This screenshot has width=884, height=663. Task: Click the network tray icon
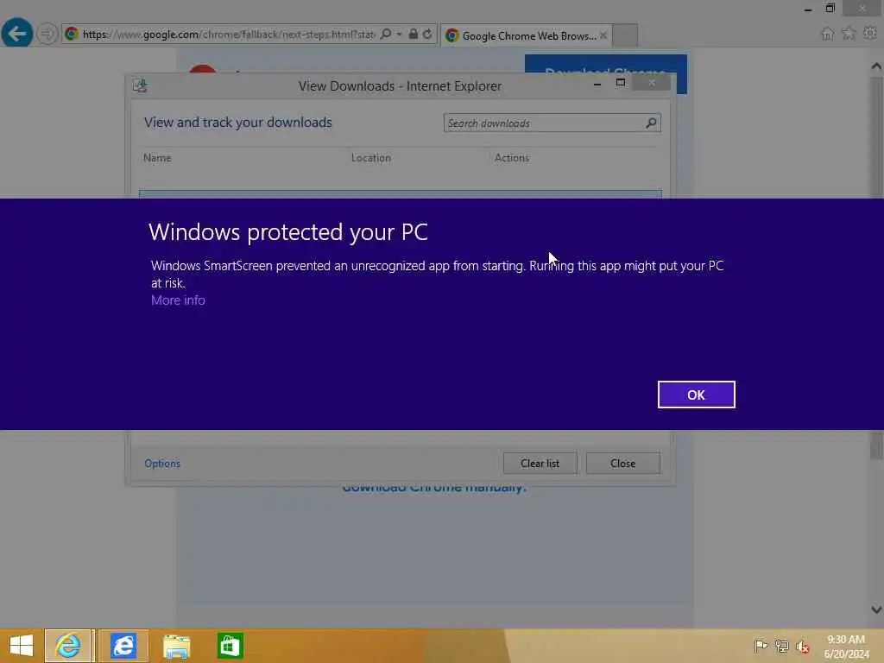[781, 646]
